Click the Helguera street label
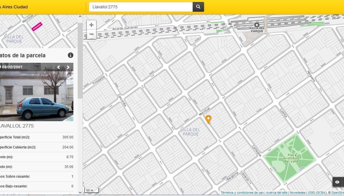344x196 pixels. pyautogui.click(x=311, y=76)
